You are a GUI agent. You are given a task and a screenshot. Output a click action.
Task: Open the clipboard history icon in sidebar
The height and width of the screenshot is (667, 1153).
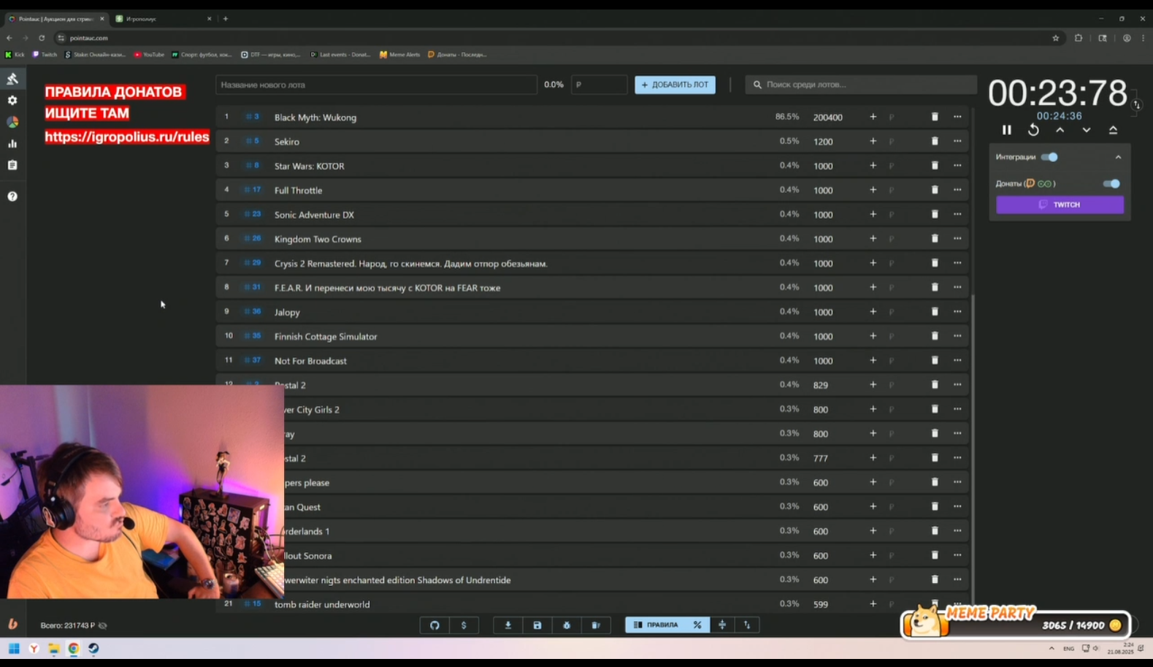12,165
